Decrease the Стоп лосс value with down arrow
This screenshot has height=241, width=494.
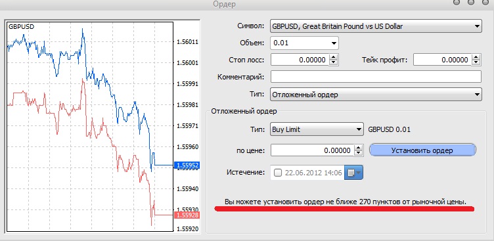click(x=333, y=62)
